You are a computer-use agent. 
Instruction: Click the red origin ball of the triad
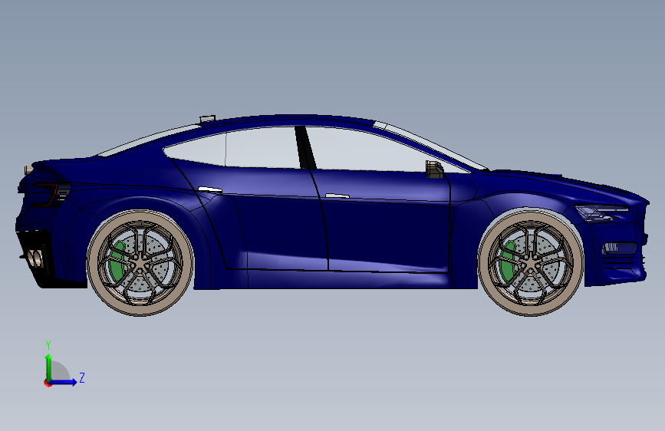[48, 383]
